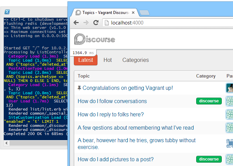Click the 'PostActionType Load' terminal line

click(x=38, y=68)
